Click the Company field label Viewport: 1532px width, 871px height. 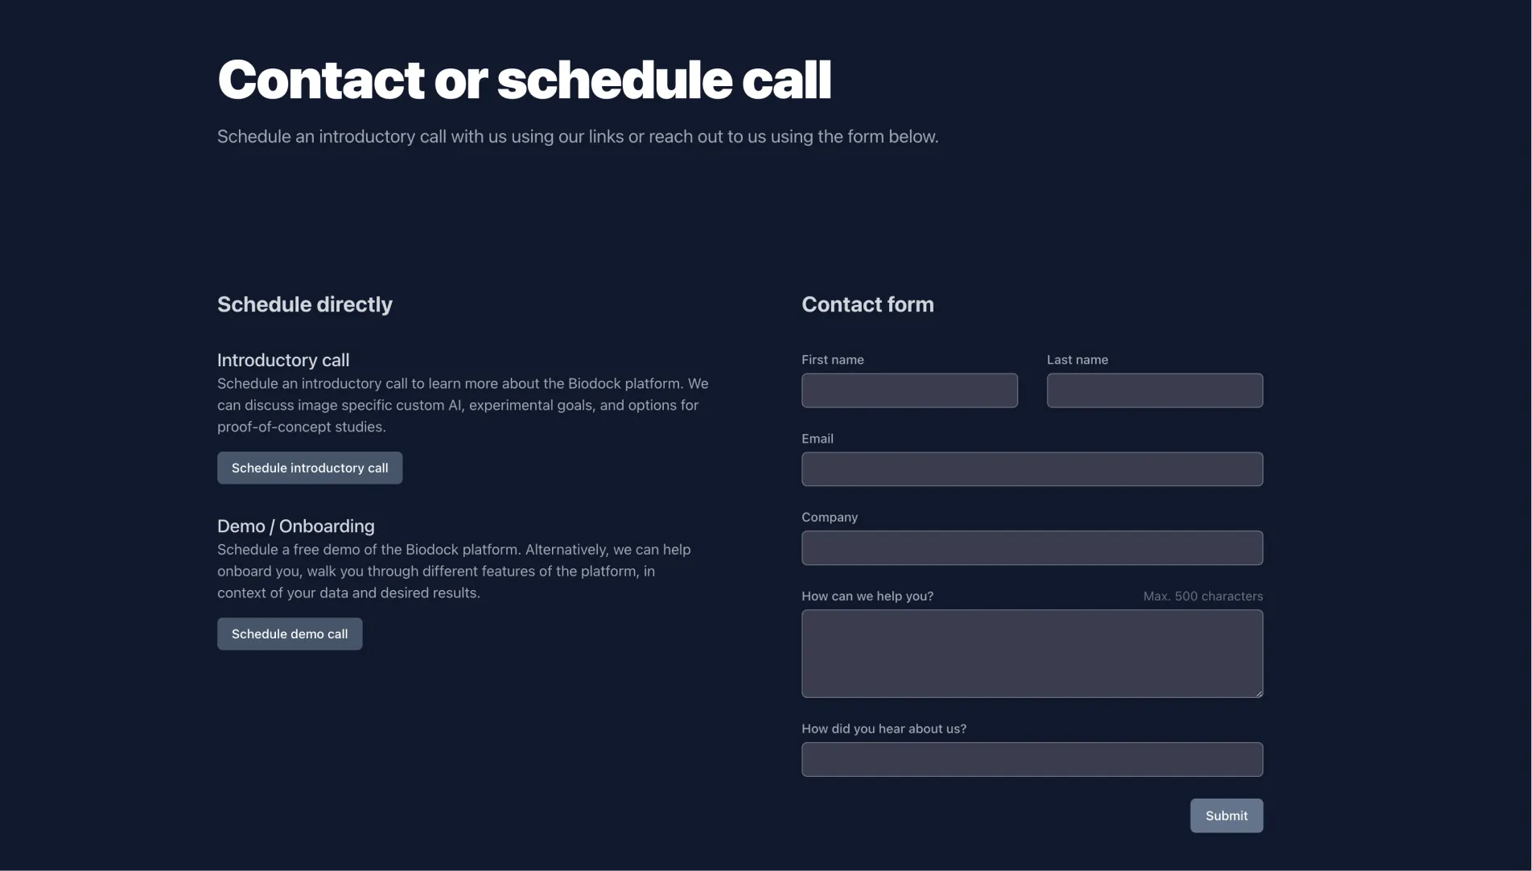[829, 517]
